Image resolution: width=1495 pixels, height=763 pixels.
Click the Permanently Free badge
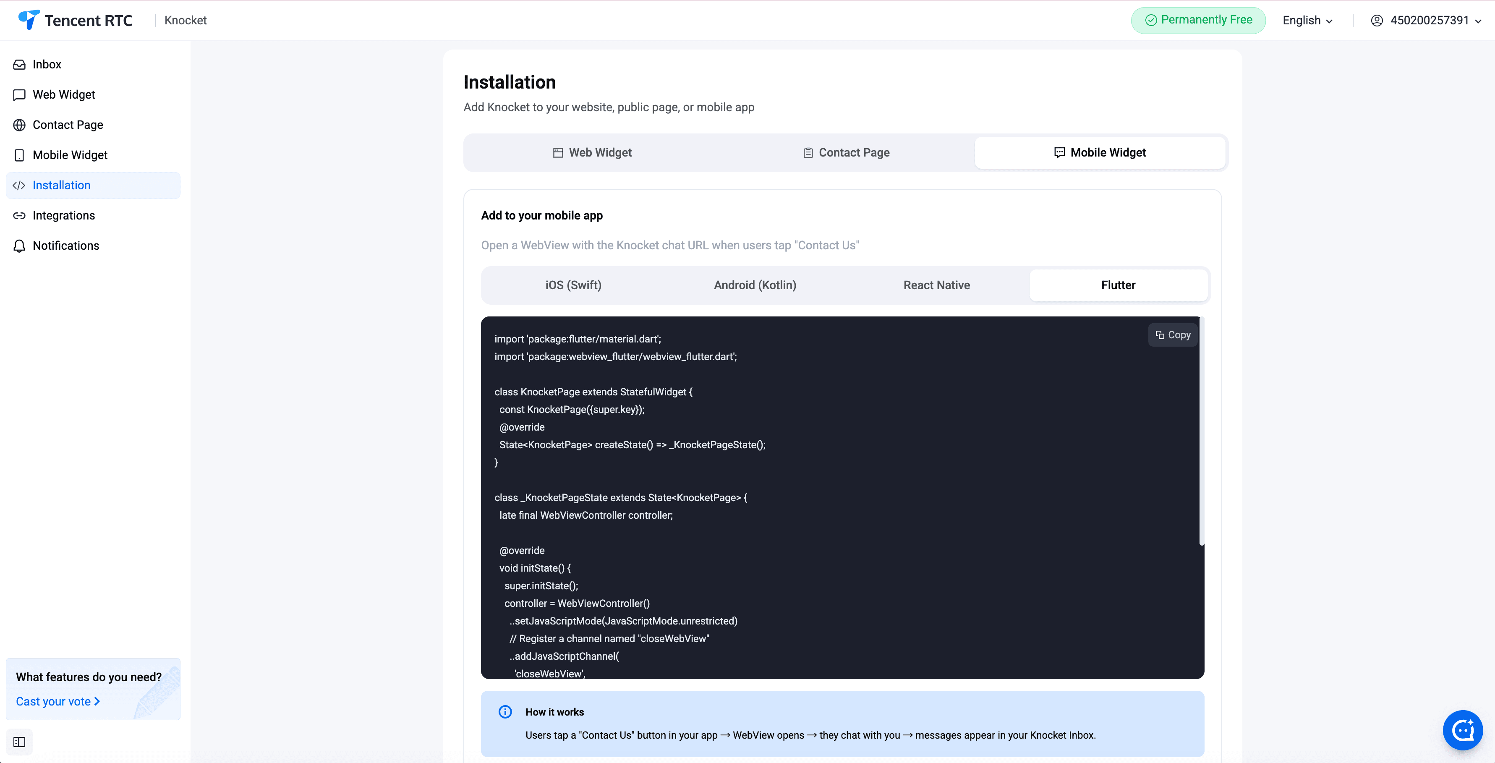pos(1198,20)
